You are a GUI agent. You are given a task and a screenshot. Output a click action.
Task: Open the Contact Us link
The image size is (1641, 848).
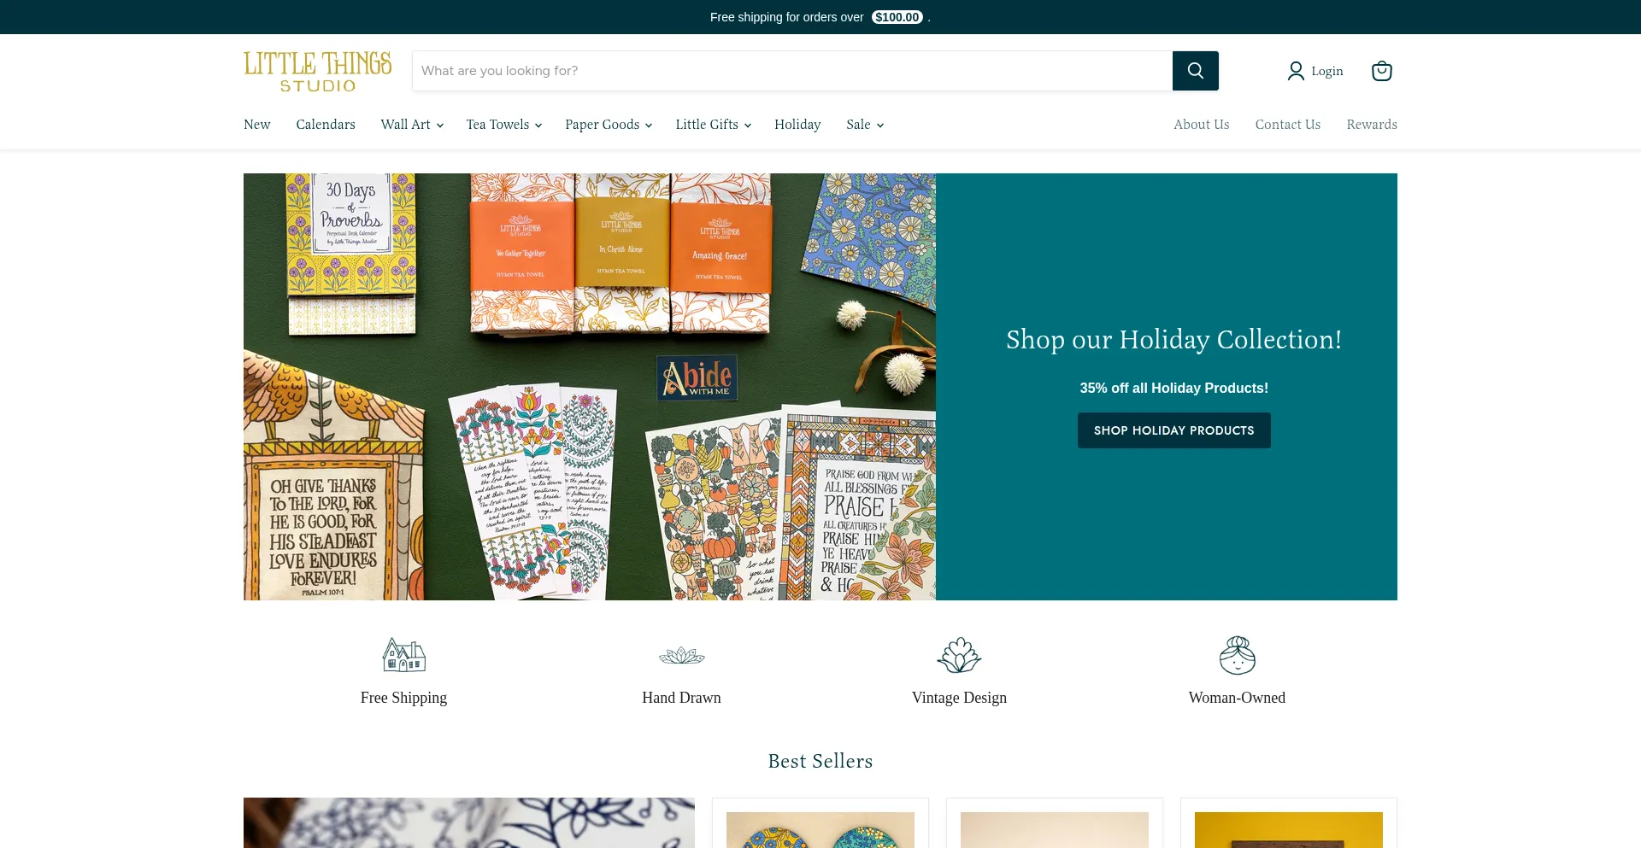[1287, 125]
